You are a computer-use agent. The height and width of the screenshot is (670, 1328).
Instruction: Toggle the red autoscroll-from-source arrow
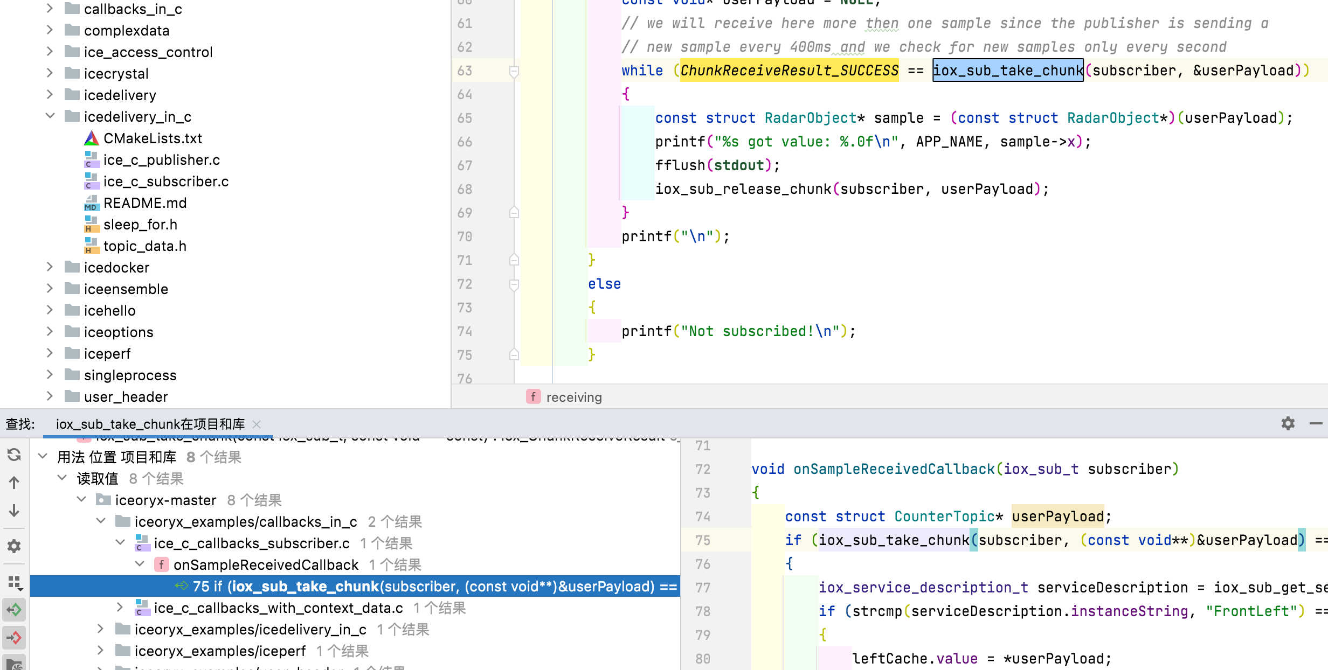click(x=14, y=638)
